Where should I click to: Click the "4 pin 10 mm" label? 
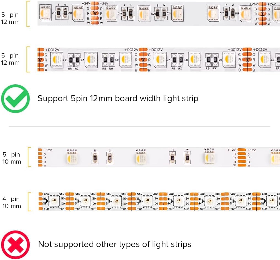click(12, 202)
